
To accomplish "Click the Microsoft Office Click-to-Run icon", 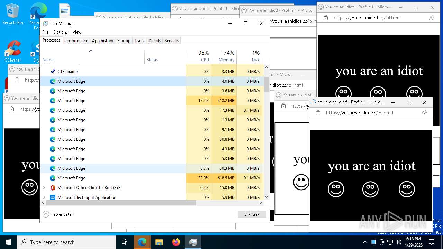I will click(x=53, y=188).
